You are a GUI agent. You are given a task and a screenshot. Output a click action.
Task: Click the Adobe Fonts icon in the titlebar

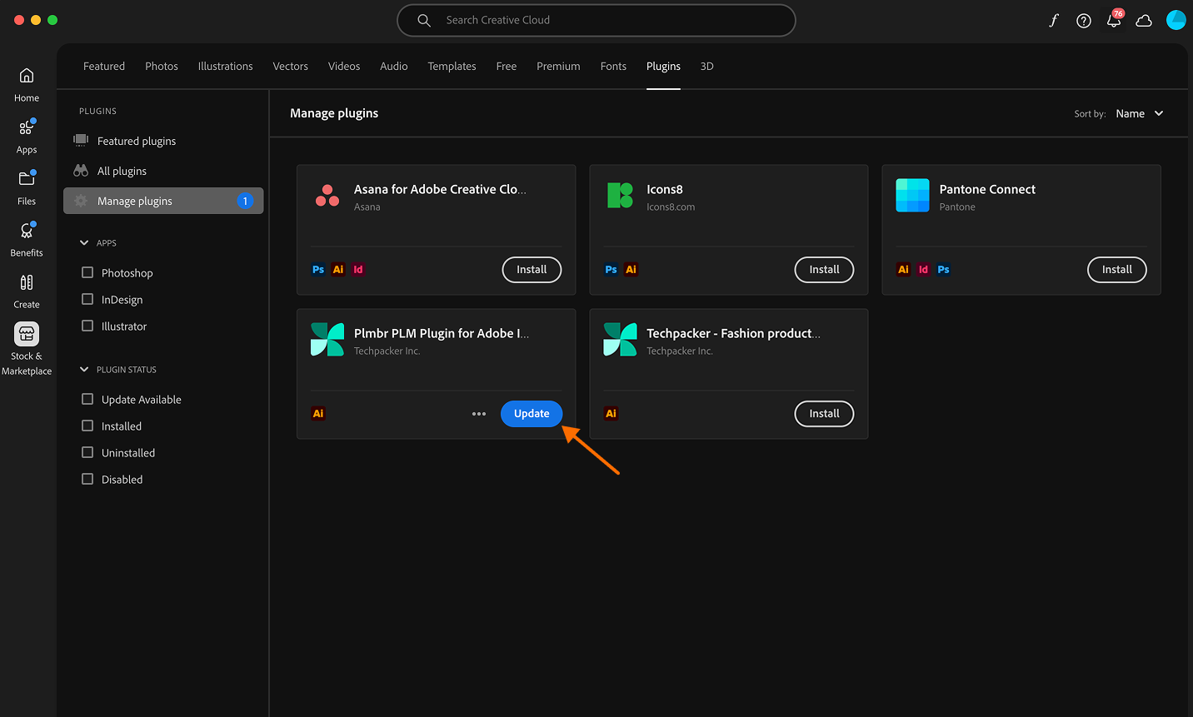pos(1053,20)
